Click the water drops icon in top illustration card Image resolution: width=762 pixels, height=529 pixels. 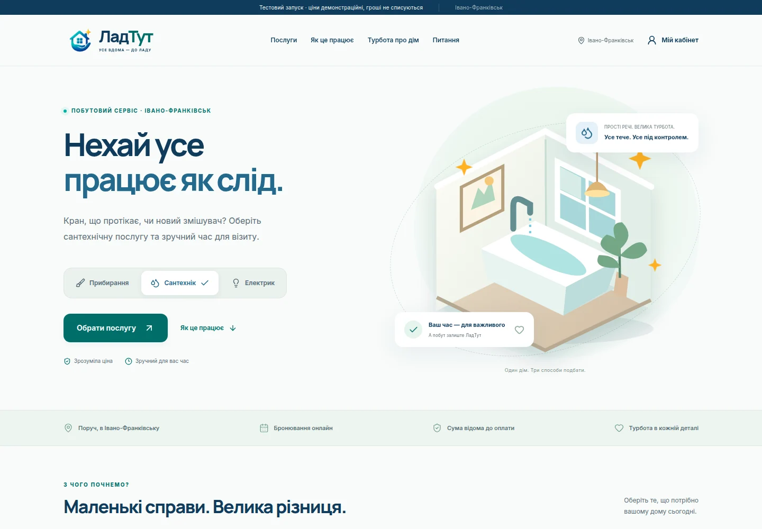pyautogui.click(x=587, y=133)
